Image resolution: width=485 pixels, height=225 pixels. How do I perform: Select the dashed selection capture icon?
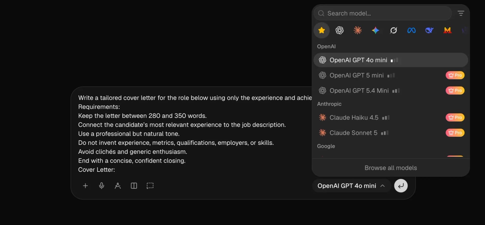point(150,186)
